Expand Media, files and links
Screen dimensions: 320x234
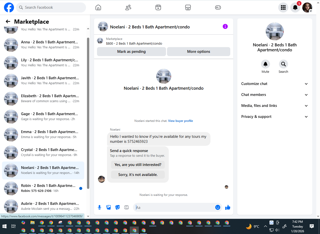(x=275, y=106)
